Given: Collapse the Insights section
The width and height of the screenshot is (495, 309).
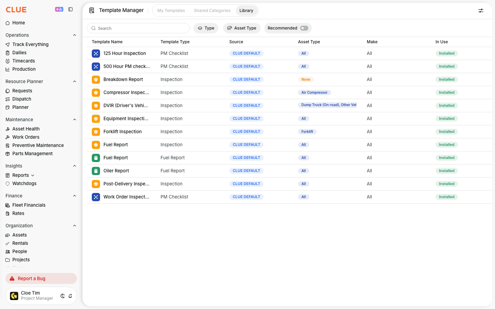Looking at the screenshot, I should point(75,166).
